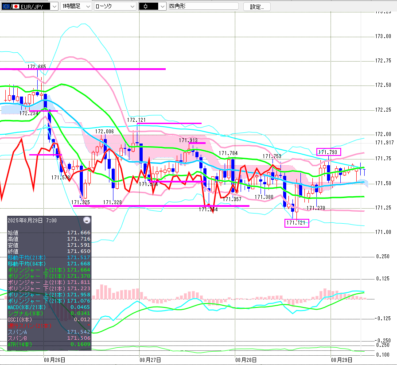Viewport: 397px width, 365px height.
Task: Click the Bollinger lower value 171.370
Action: coord(78,276)
